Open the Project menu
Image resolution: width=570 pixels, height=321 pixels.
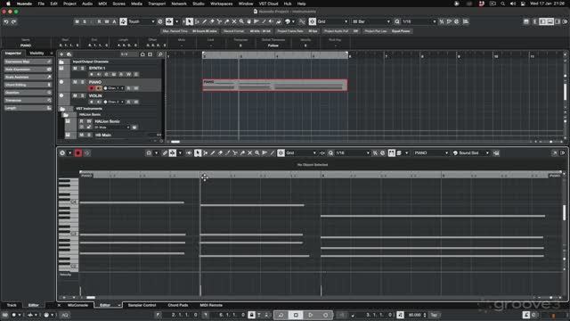[69, 4]
